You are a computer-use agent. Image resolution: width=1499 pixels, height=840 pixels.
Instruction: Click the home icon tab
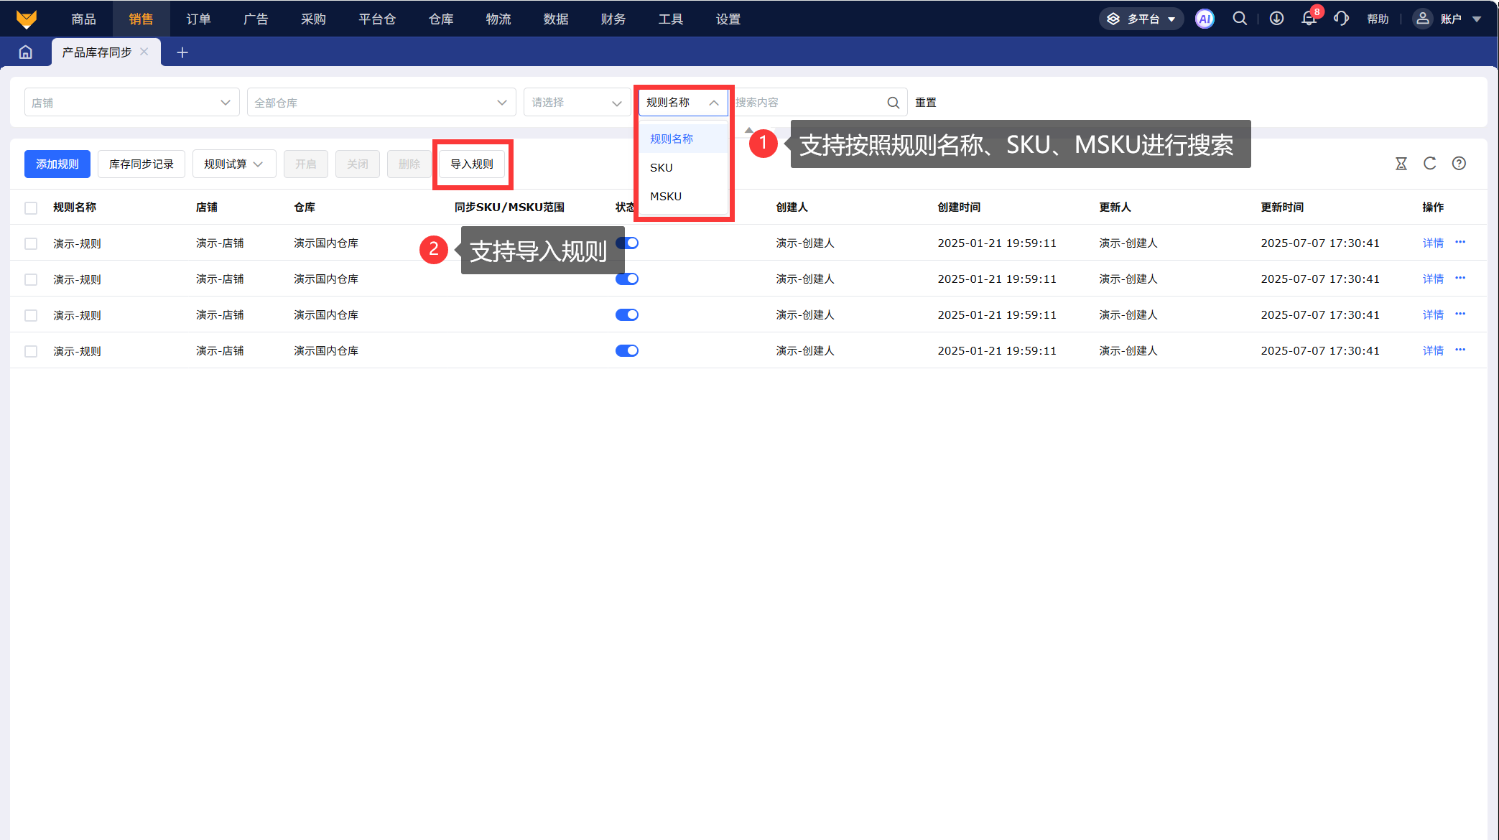[x=26, y=52]
